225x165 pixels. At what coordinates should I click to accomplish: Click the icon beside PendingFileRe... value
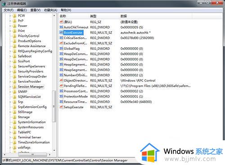(61, 86)
